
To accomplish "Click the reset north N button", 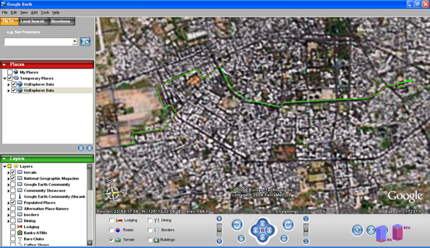I will coord(241,239).
